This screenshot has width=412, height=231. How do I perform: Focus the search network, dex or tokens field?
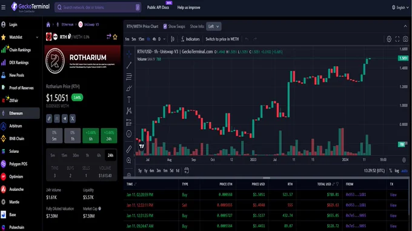coord(98,7)
